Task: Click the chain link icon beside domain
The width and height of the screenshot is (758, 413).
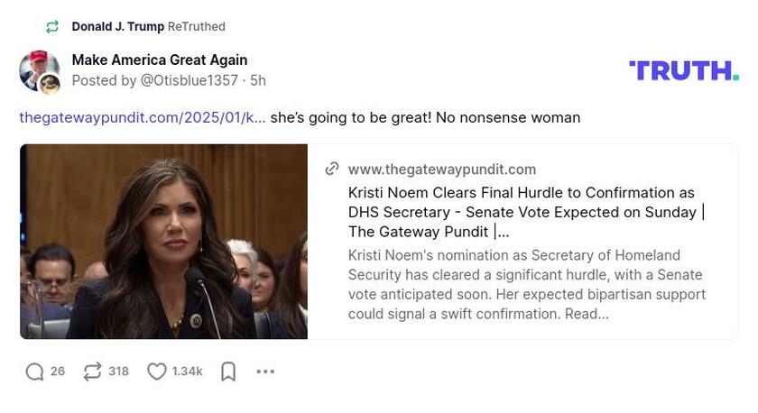Action: (332, 169)
